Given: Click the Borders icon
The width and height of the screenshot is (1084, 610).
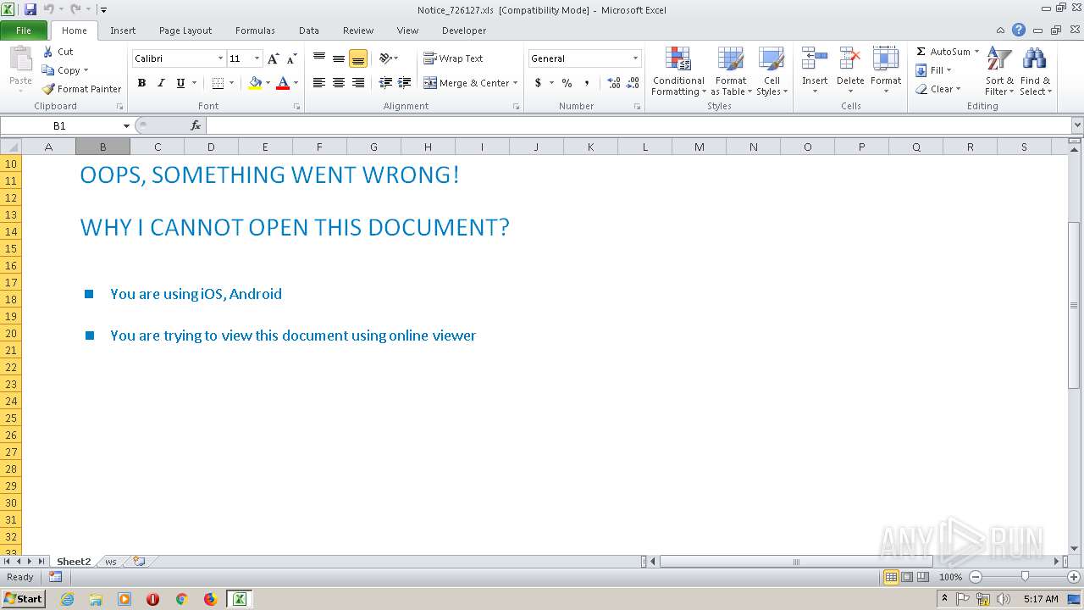Looking at the screenshot, I should pyautogui.click(x=218, y=83).
